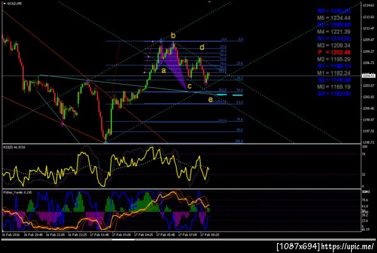Click the '16 Feb 20:45' time label
The width and height of the screenshot is (377, 253).
click(x=33, y=235)
